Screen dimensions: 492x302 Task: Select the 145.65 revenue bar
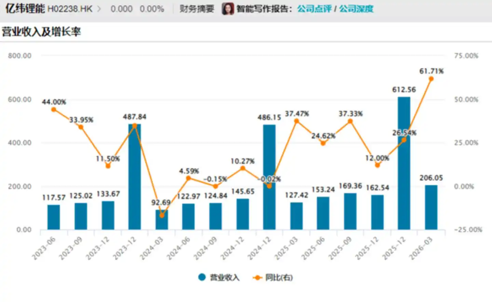(243, 214)
